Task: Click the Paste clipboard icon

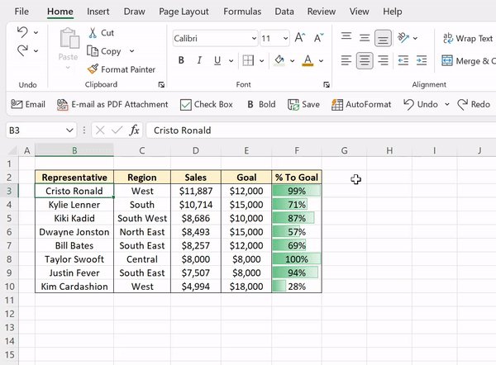Action: pos(69,39)
